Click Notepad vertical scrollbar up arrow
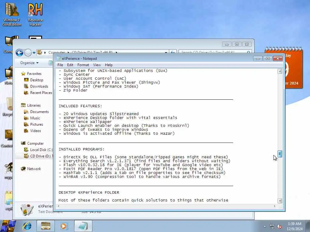The image size is (310, 232). [x=280, y=71]
